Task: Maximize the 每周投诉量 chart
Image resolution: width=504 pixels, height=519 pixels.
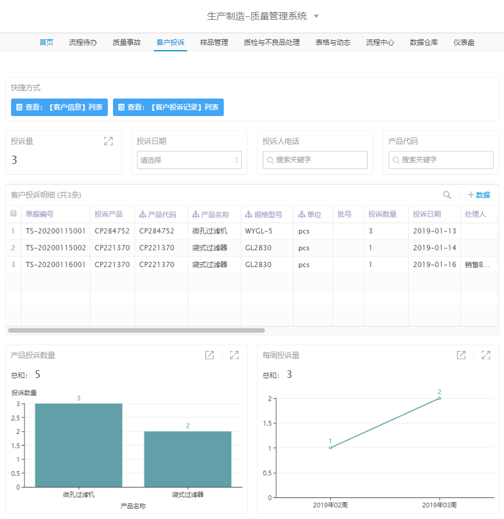Action: [x=486, y=355]
